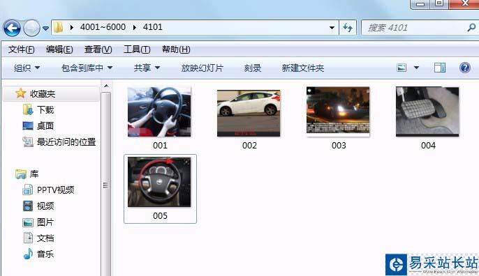The image size is (479, 276).
Task: Click the search magnifier icon
Action: pos(471,28)
